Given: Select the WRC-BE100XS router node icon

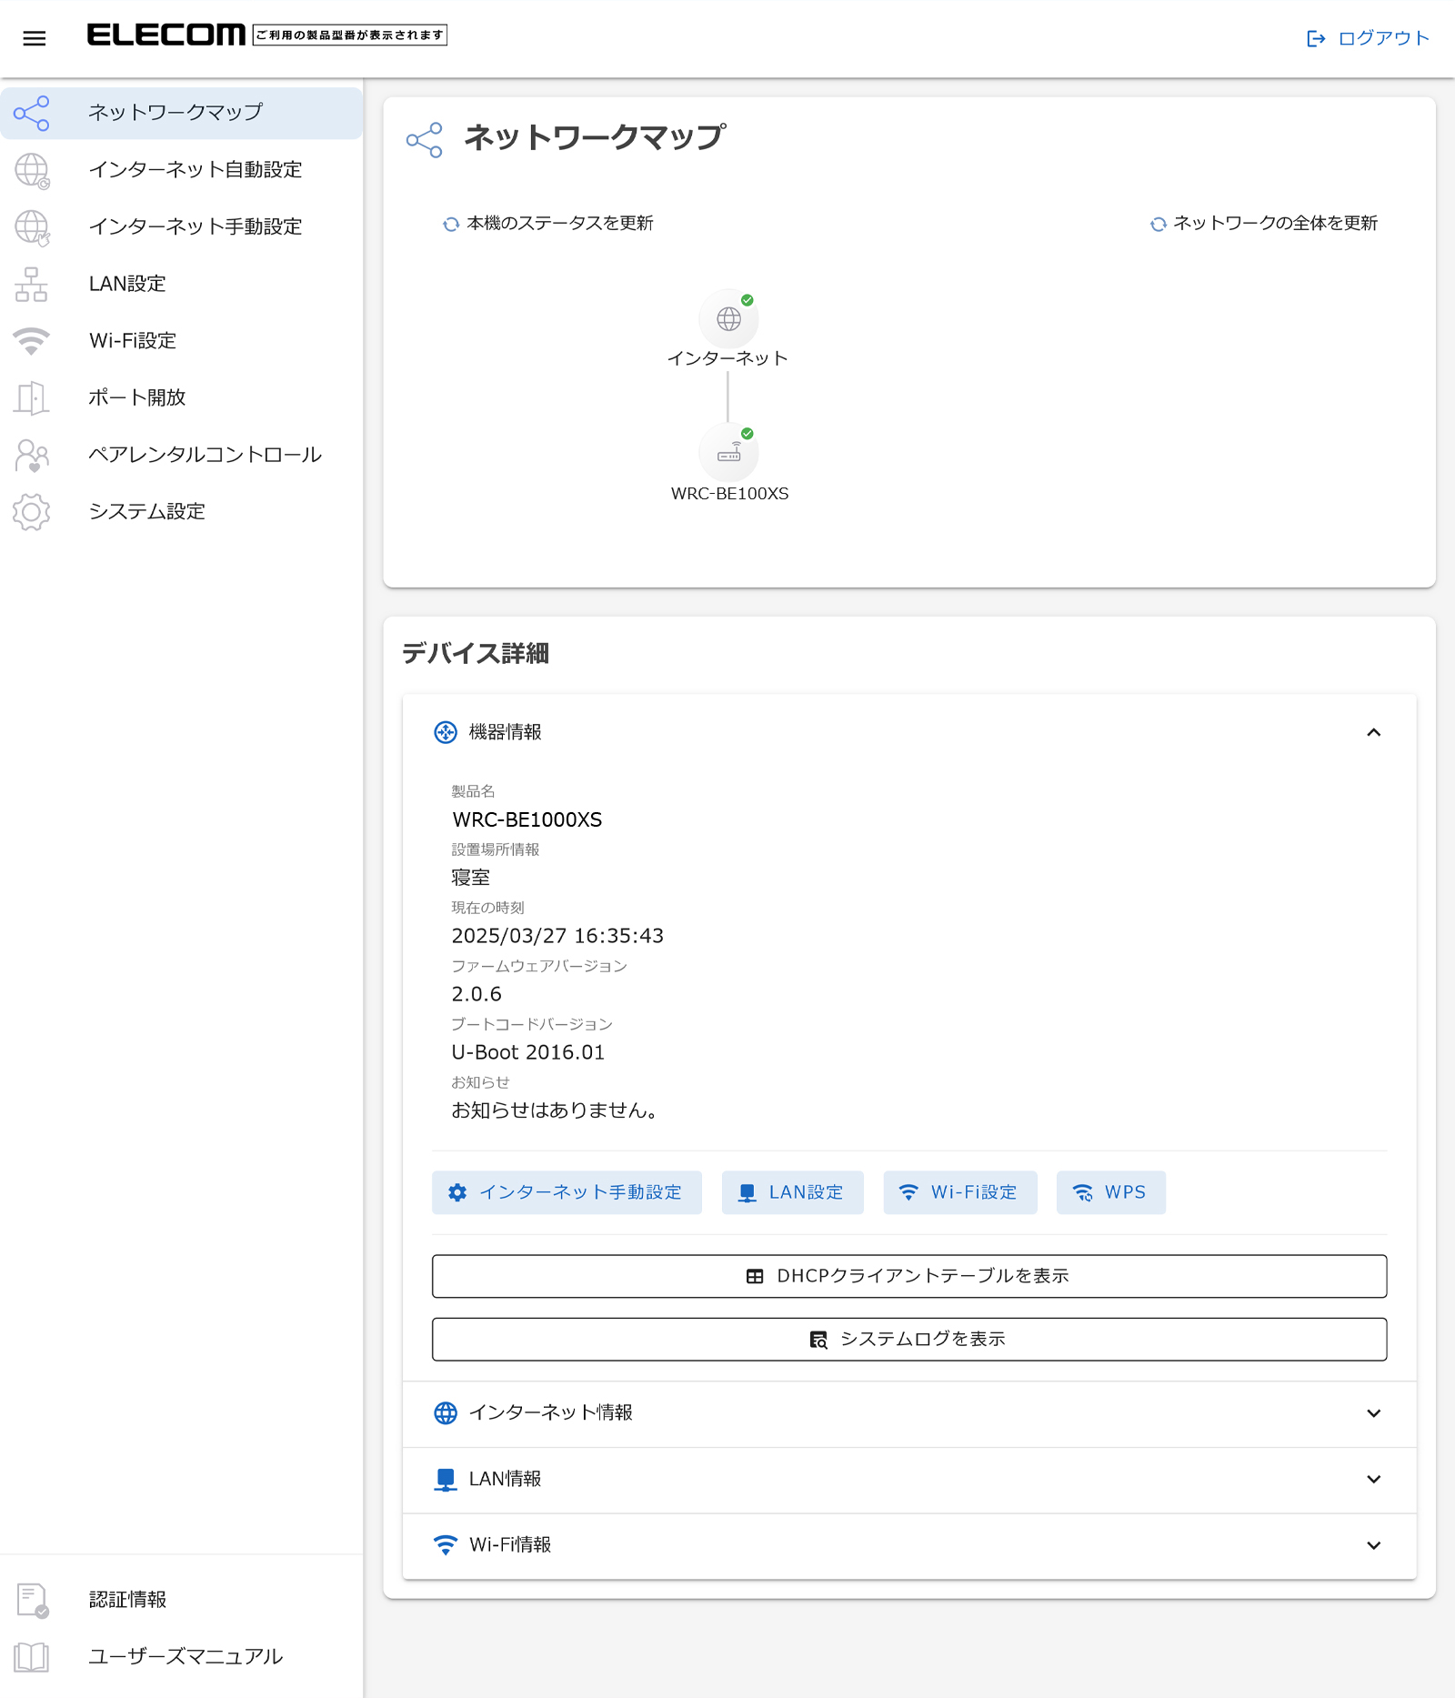Looking at the screenshot, I should pos(728,453).
